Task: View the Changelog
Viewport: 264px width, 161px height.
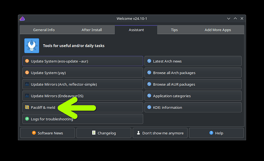Action: pos(104,133)
